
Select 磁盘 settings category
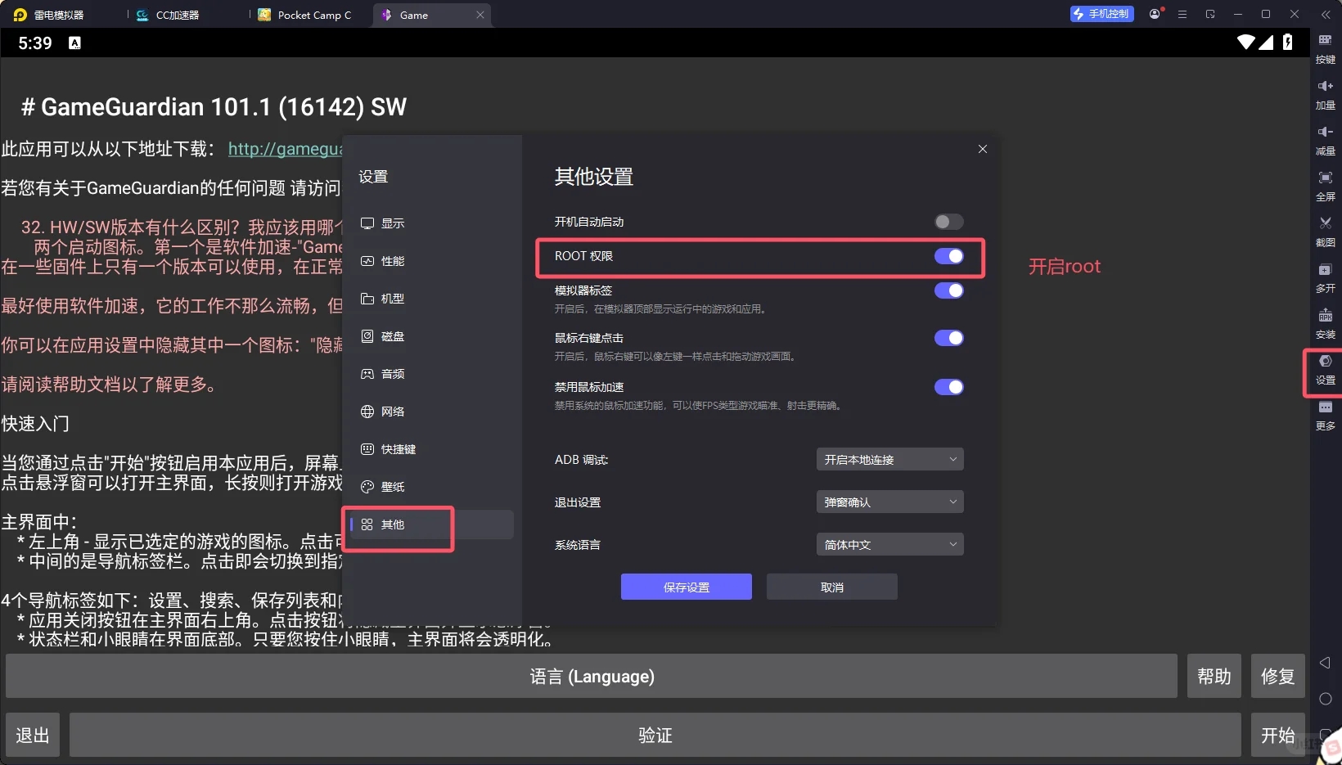click(432, 336)
